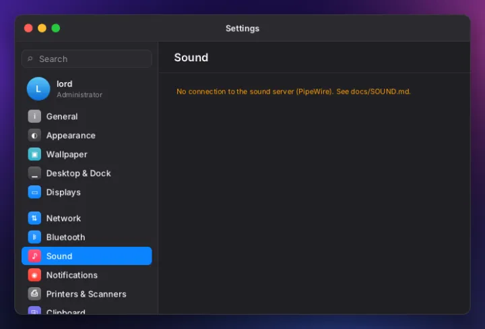Click the General sidebar icon

point(34,117)
